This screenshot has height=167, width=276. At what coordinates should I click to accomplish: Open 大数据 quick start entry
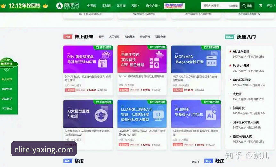237,94
